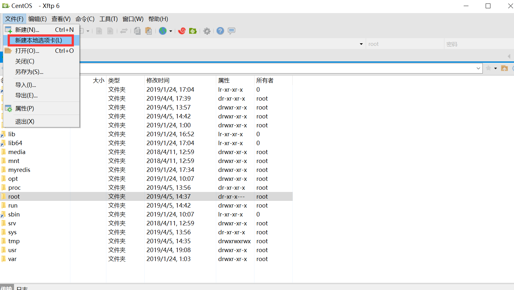Viewport: 514px width, 290px height.
Task: Click the dr-xr-x--- attribute cell
Action: [232, 196]
